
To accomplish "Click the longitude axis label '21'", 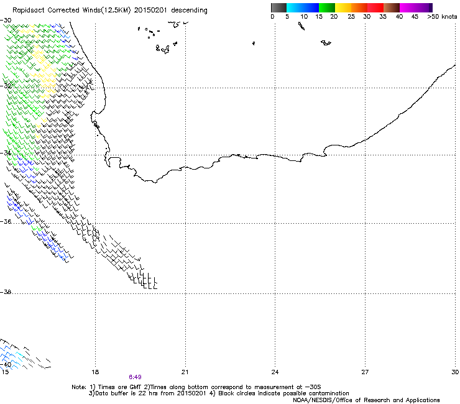I will click(x=185, y=372).
